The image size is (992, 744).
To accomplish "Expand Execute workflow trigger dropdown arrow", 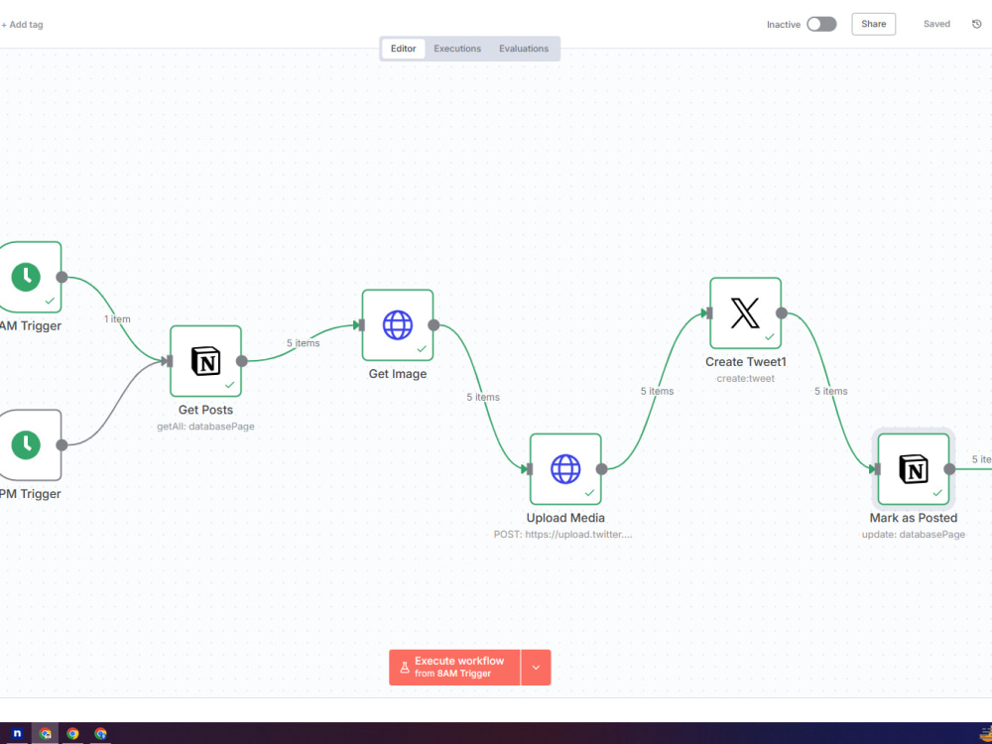I will point(536,668).
